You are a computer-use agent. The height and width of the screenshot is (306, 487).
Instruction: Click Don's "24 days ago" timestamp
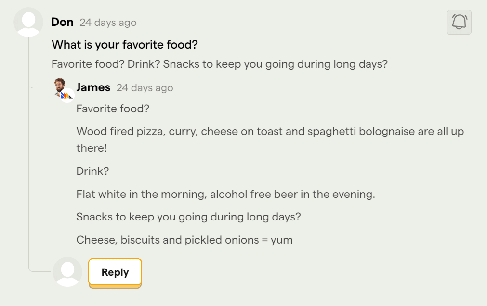click(108, 23)
